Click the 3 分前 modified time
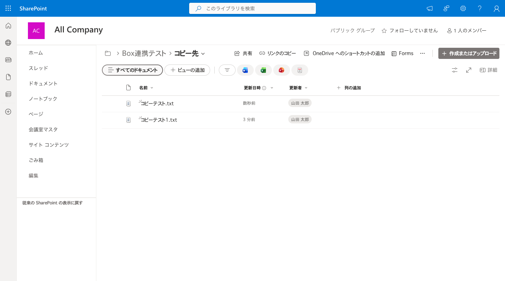Viewport: 505px width, 281px height. [x=249, y=120]
